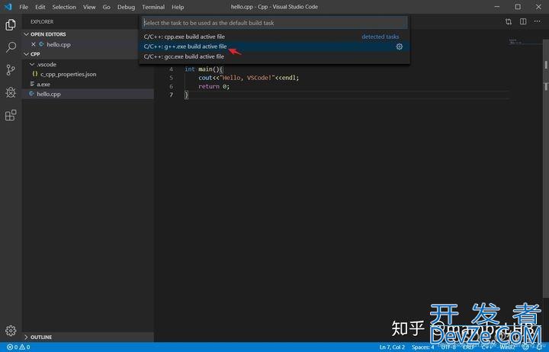549x352 pixels.
Task: Click the EXPLORER panel title
Action: [x=42, y=21]
